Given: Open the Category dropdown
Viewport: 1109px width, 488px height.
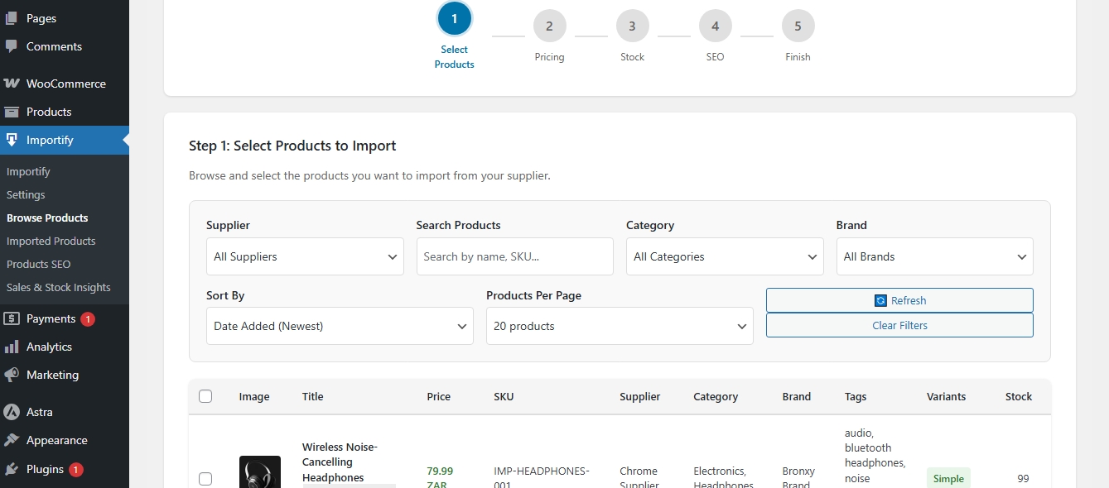Looking at the screenshot, I should pyautogui.click(x=725, y=256).
